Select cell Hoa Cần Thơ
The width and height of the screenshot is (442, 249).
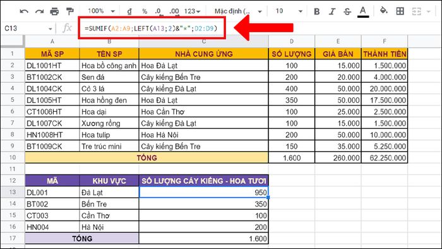coord(203,112)
